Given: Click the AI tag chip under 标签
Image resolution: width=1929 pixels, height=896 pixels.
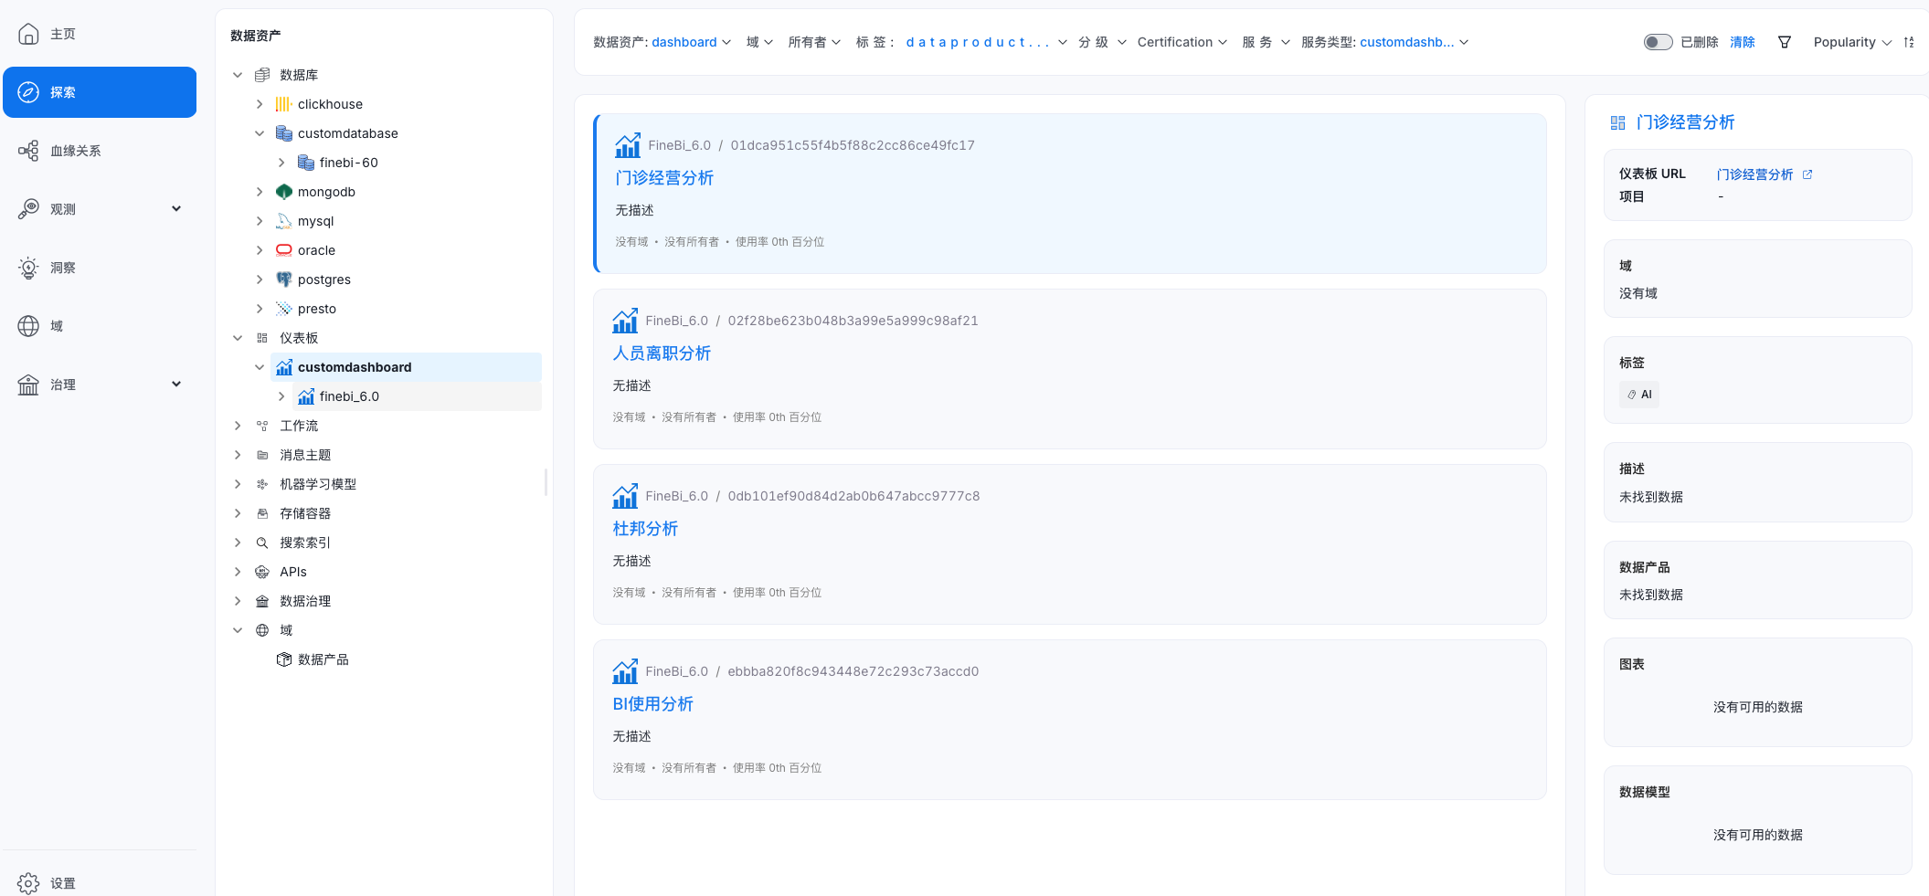Looking at the screenshot, I should (x=1638, y=394).
